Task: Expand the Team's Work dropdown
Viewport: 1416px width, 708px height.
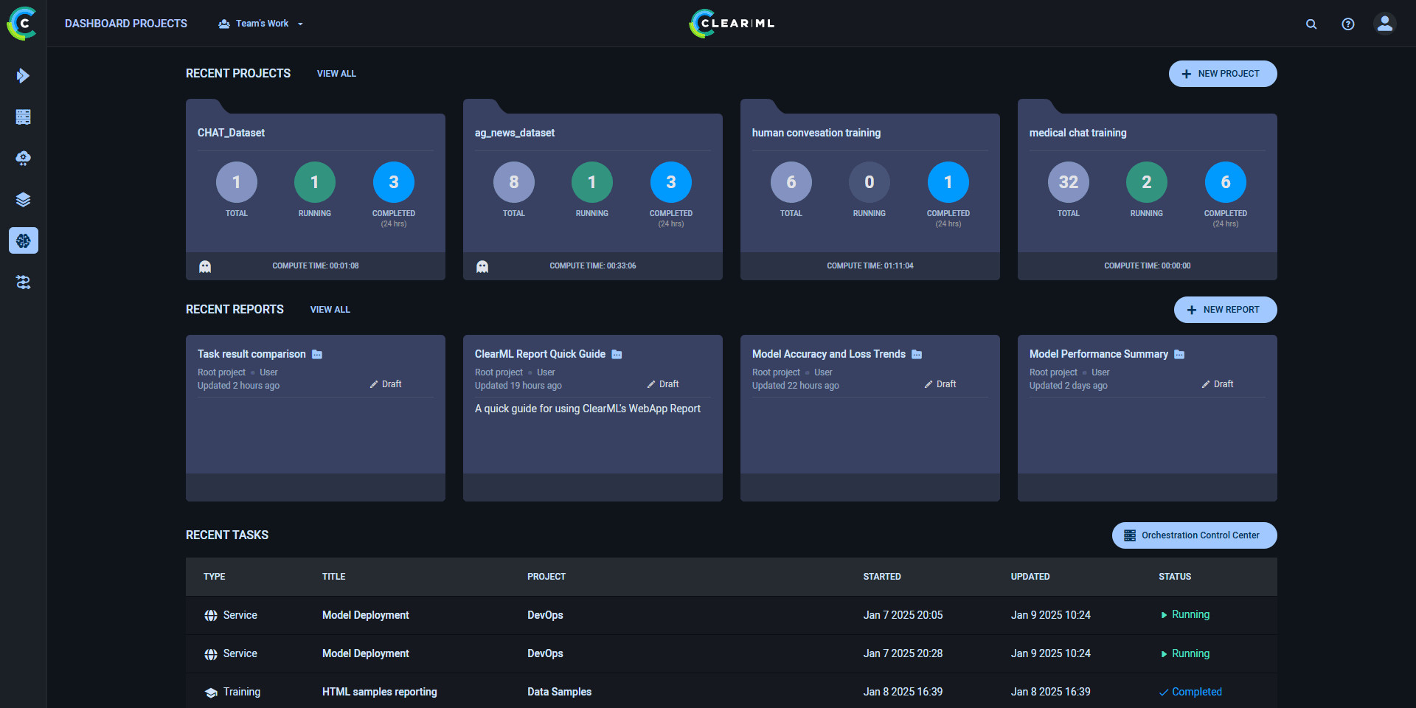Action: click(261, 24)
